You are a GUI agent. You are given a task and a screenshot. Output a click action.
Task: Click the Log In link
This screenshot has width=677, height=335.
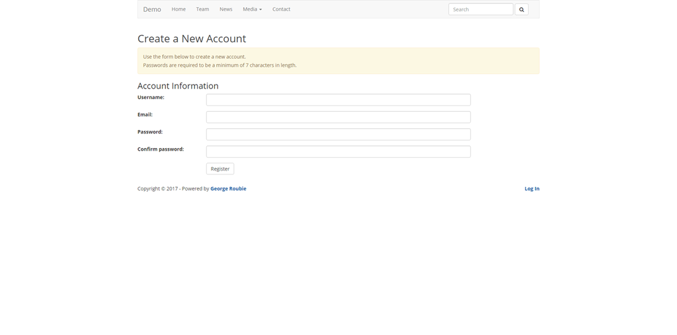pyautogui.click(x=532, y=189)
